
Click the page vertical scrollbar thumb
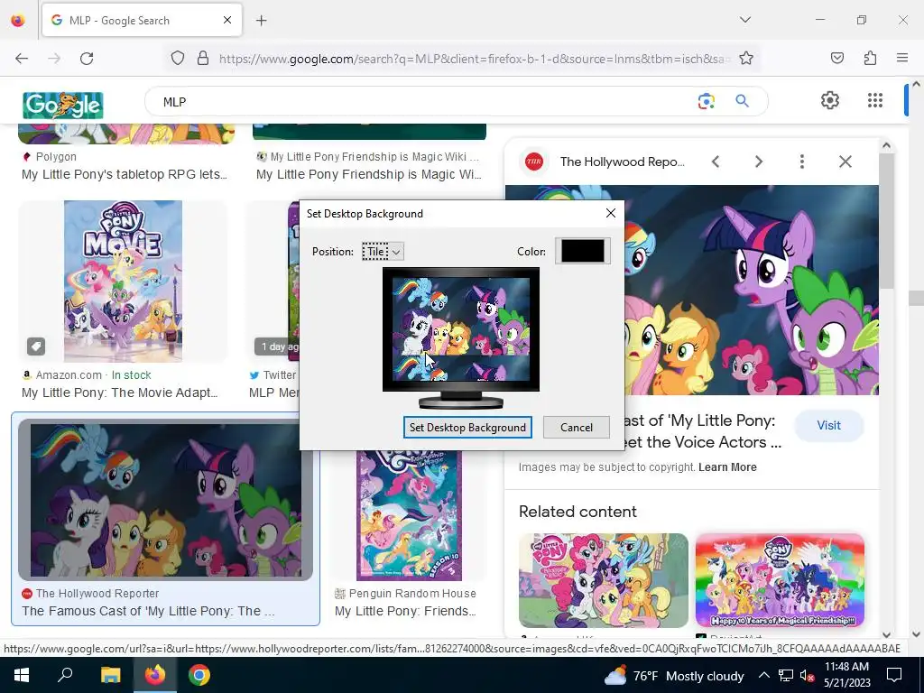[x=917, y=298]
